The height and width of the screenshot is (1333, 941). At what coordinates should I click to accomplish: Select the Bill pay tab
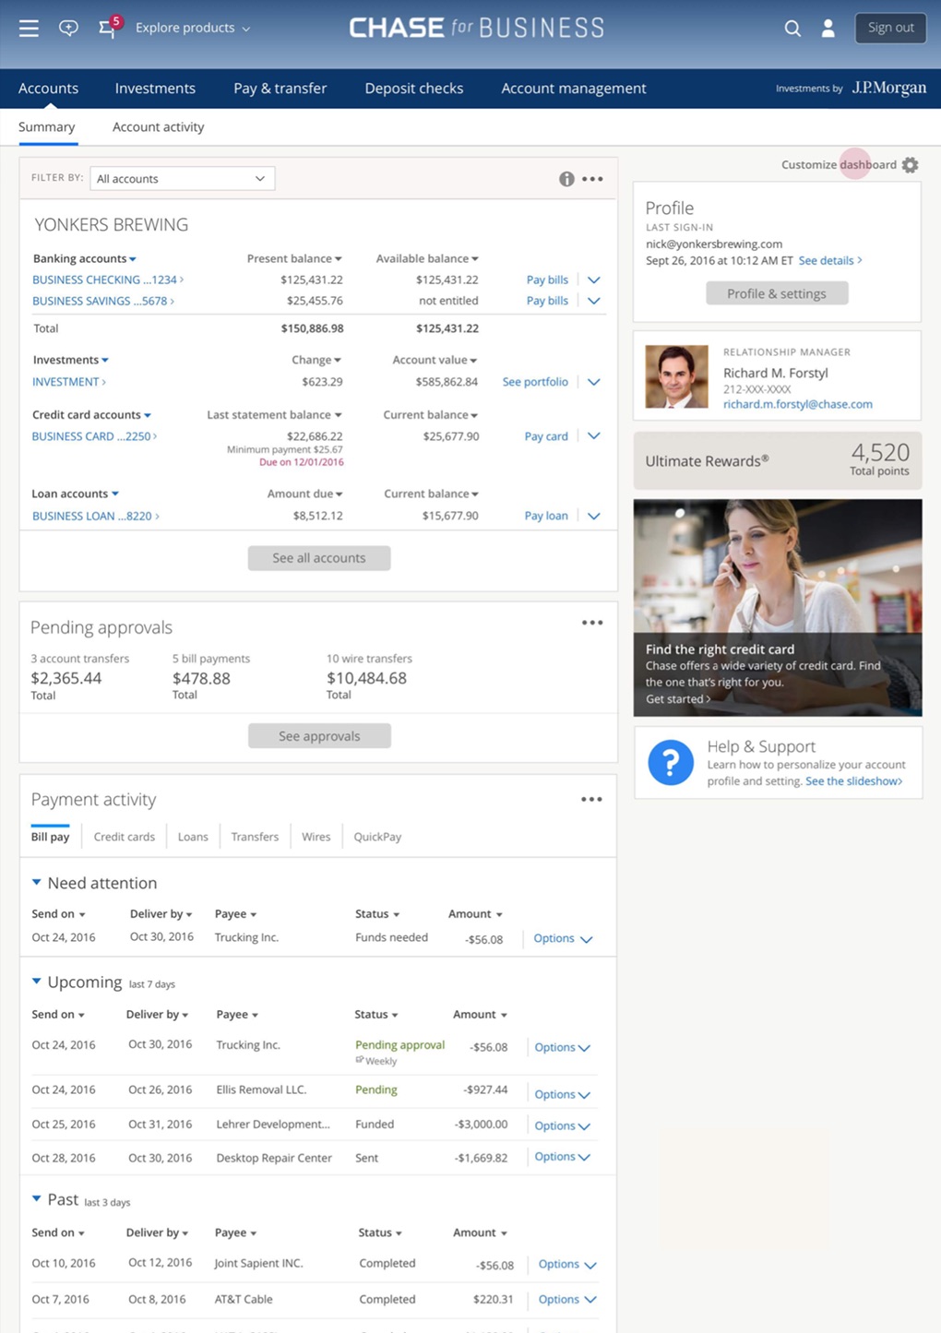[x=50, y=837]
